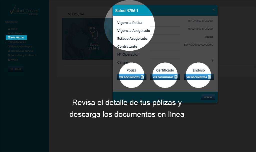Click the card icon beside Mis Pólizas
The width and height of the screenshot is (256, 152).
[x=9, y=38]
